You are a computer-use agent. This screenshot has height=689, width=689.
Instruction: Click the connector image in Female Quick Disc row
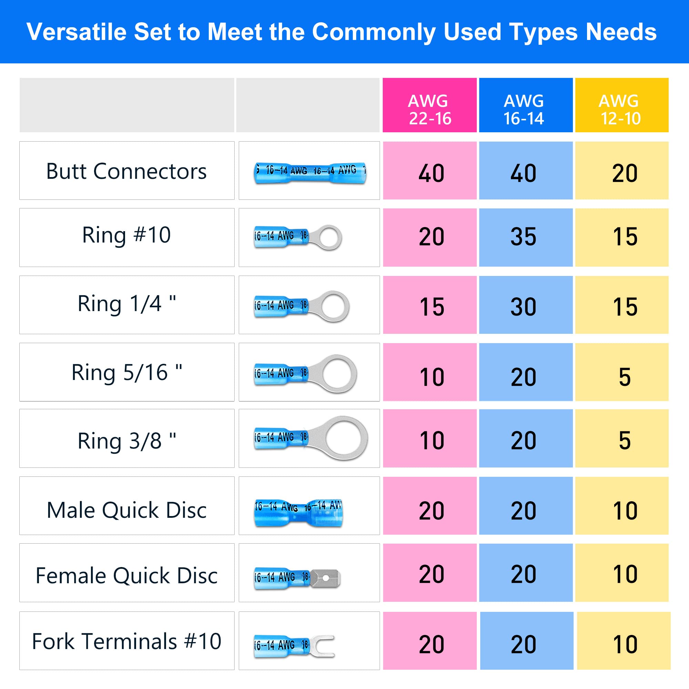[x=297, y=577]
